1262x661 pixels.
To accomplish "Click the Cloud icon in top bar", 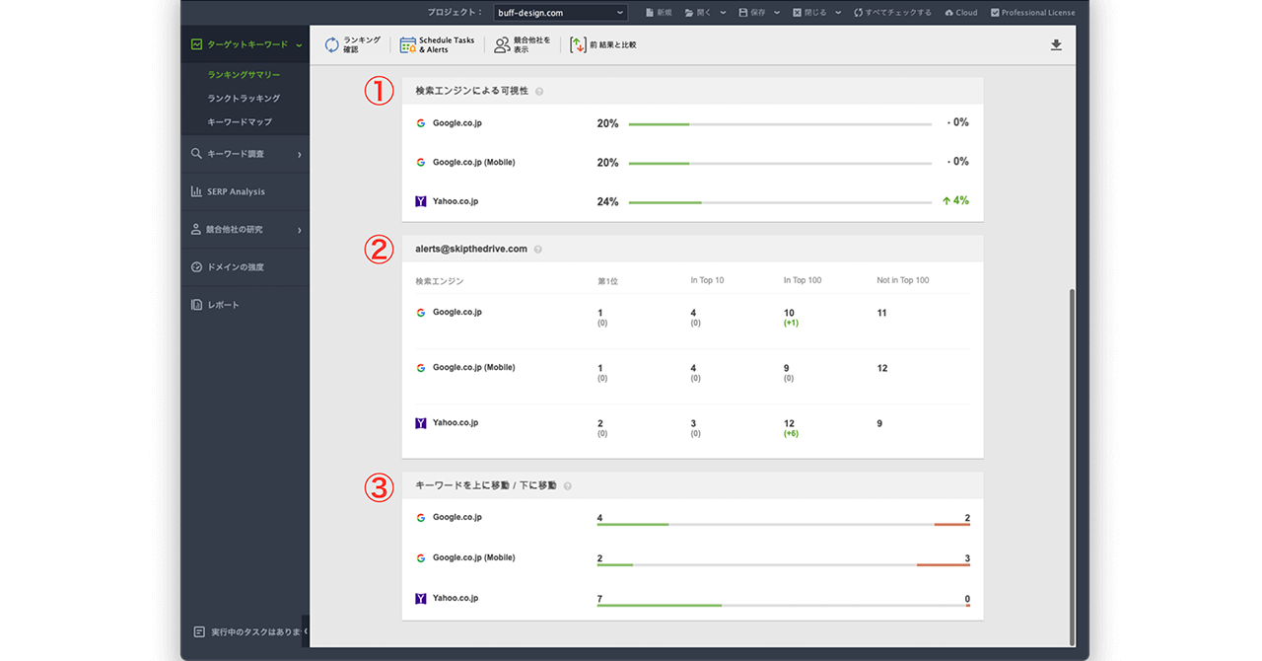I will (948, 13).
